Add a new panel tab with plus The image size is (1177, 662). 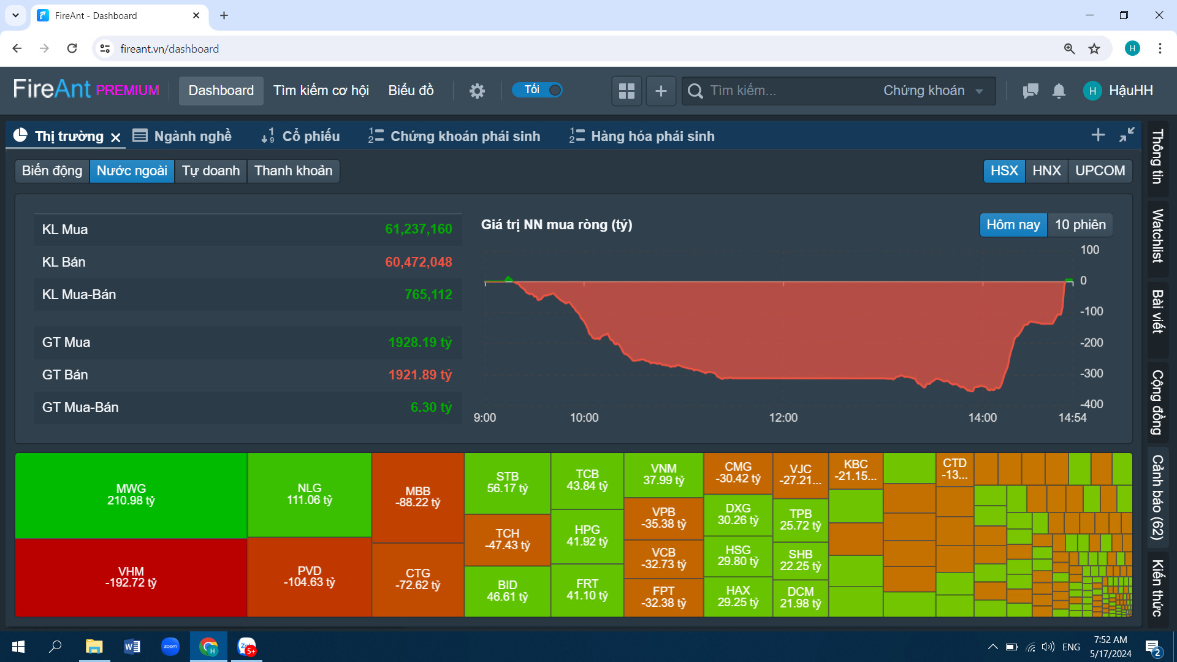click(x=1098, y=135)
